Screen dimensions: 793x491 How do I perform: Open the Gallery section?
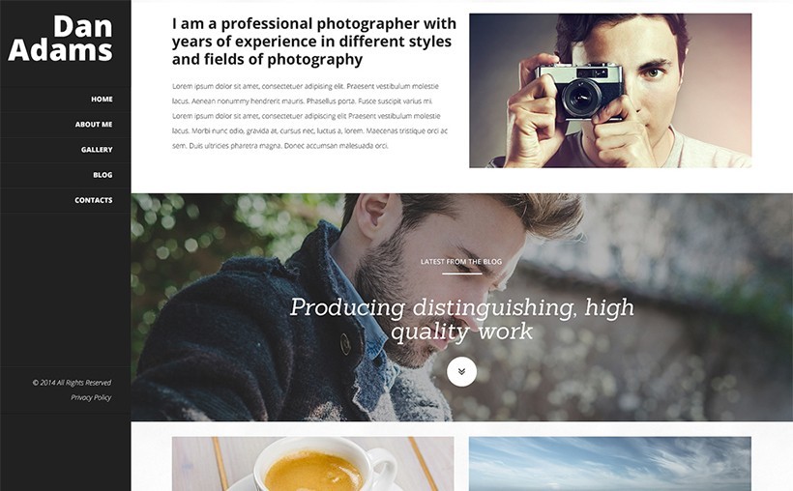tap(97, 150)
